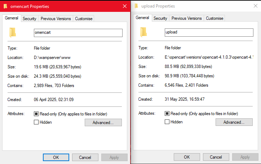The image size is (261, 164).
Task: Click the upload Properties window title text
Action: click(x=158, y=6)
